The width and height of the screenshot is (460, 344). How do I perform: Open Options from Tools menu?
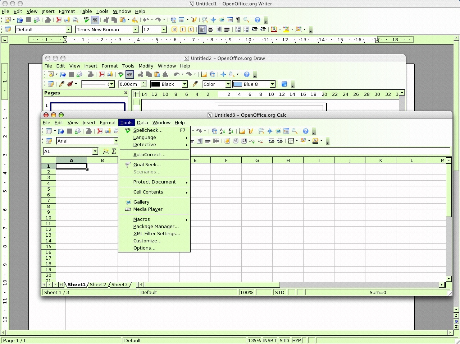[154, 248]
